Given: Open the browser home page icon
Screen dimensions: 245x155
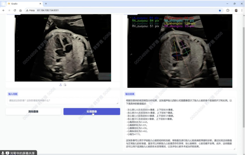Looking at the screenshot, I should tap(20, 11).
